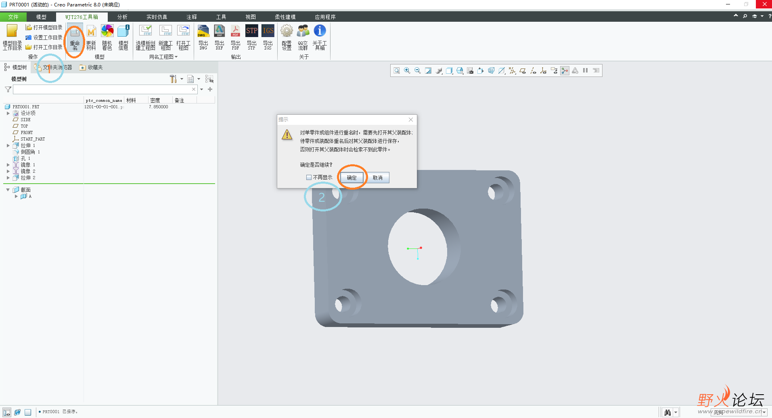
Task: Expand the 拉伸 2 tree node
Action: (8, 178)
